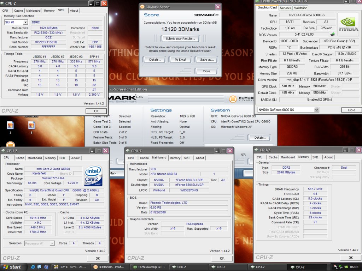Open About tab in Memory Slot Selection CPU-Z window

click(74, 11)
